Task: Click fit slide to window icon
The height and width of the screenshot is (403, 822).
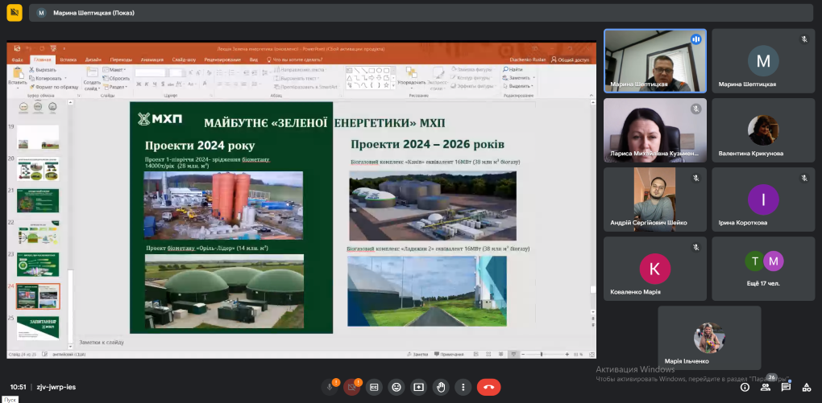Action: click(590, 354)
